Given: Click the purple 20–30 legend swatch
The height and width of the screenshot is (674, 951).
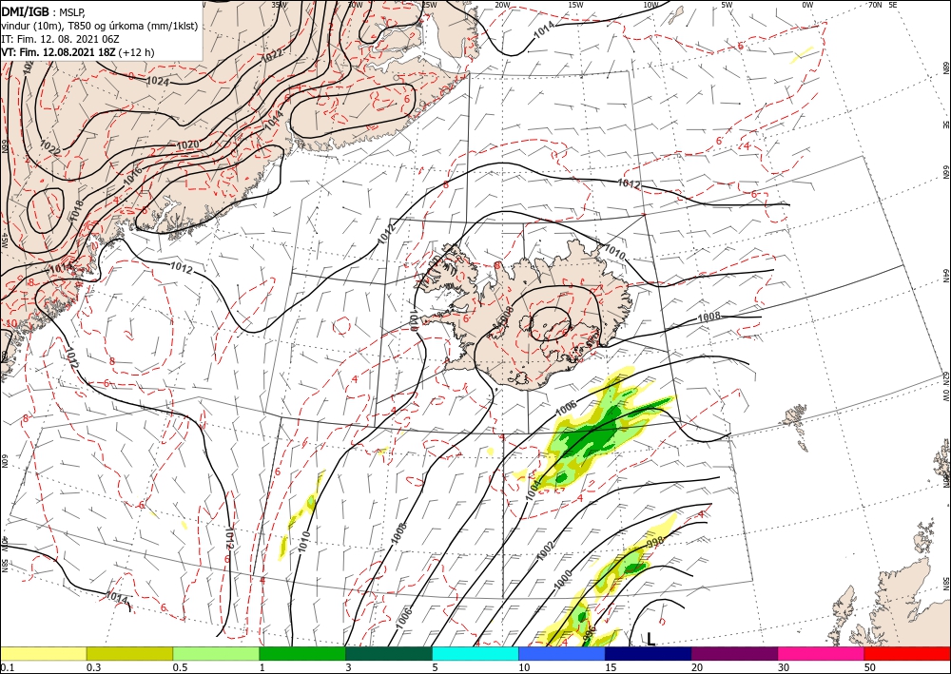Looking at the screenshot, I should click(x=734, y=653).
